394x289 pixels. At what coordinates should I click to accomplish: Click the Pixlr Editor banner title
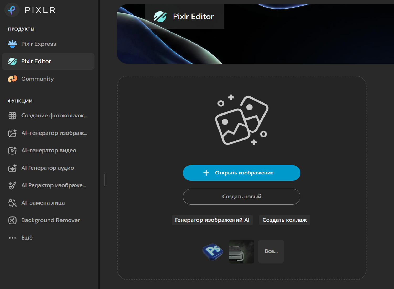click(193, 17)
